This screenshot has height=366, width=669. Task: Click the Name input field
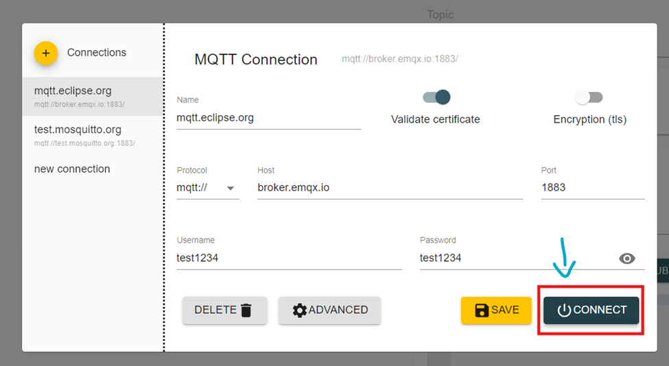coord(268,118)
